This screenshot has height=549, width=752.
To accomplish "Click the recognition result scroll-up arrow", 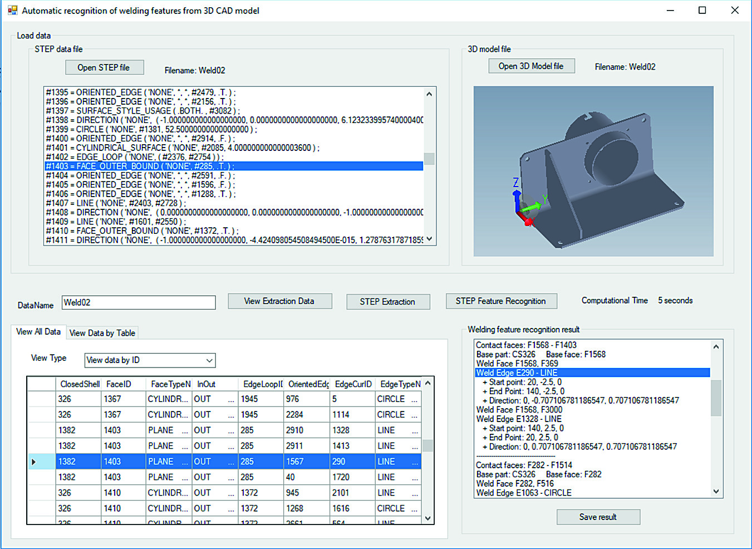I will tap(716, 346).
